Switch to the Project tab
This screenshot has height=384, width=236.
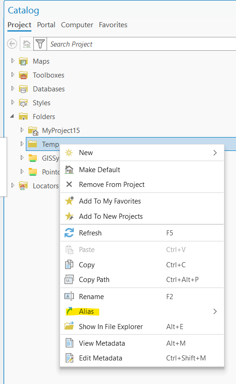(x=19, y=25)
